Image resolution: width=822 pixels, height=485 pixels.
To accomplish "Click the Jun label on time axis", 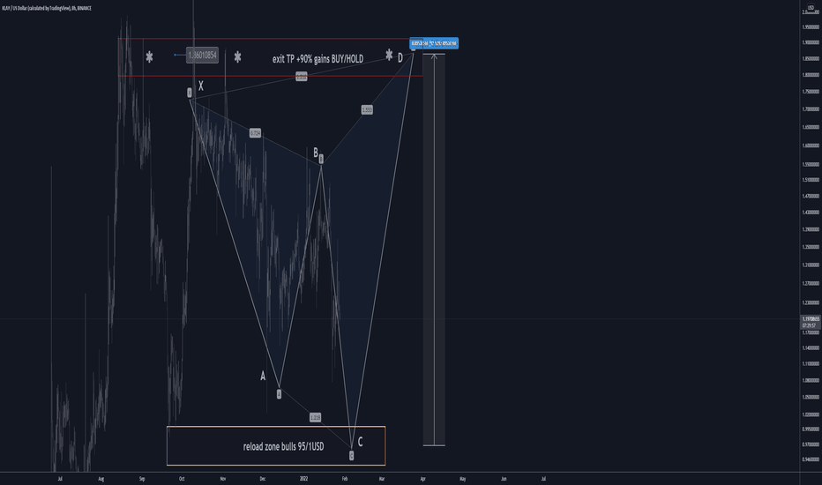I will coord(504,479).
